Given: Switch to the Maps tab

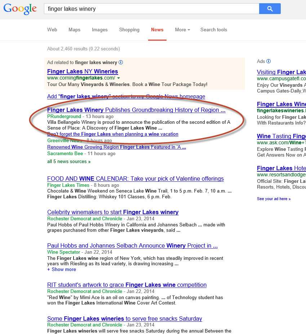Looking at the screenshot, I should click(74, 30).
